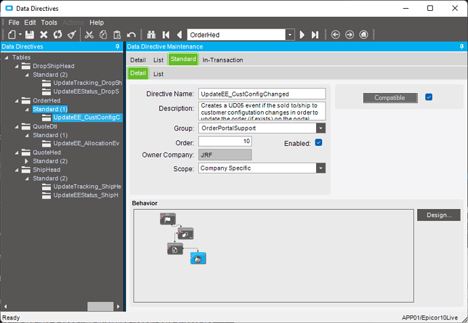Toggle the checkbox beside Compatible

pyautogui.click(x=429, y=97)
